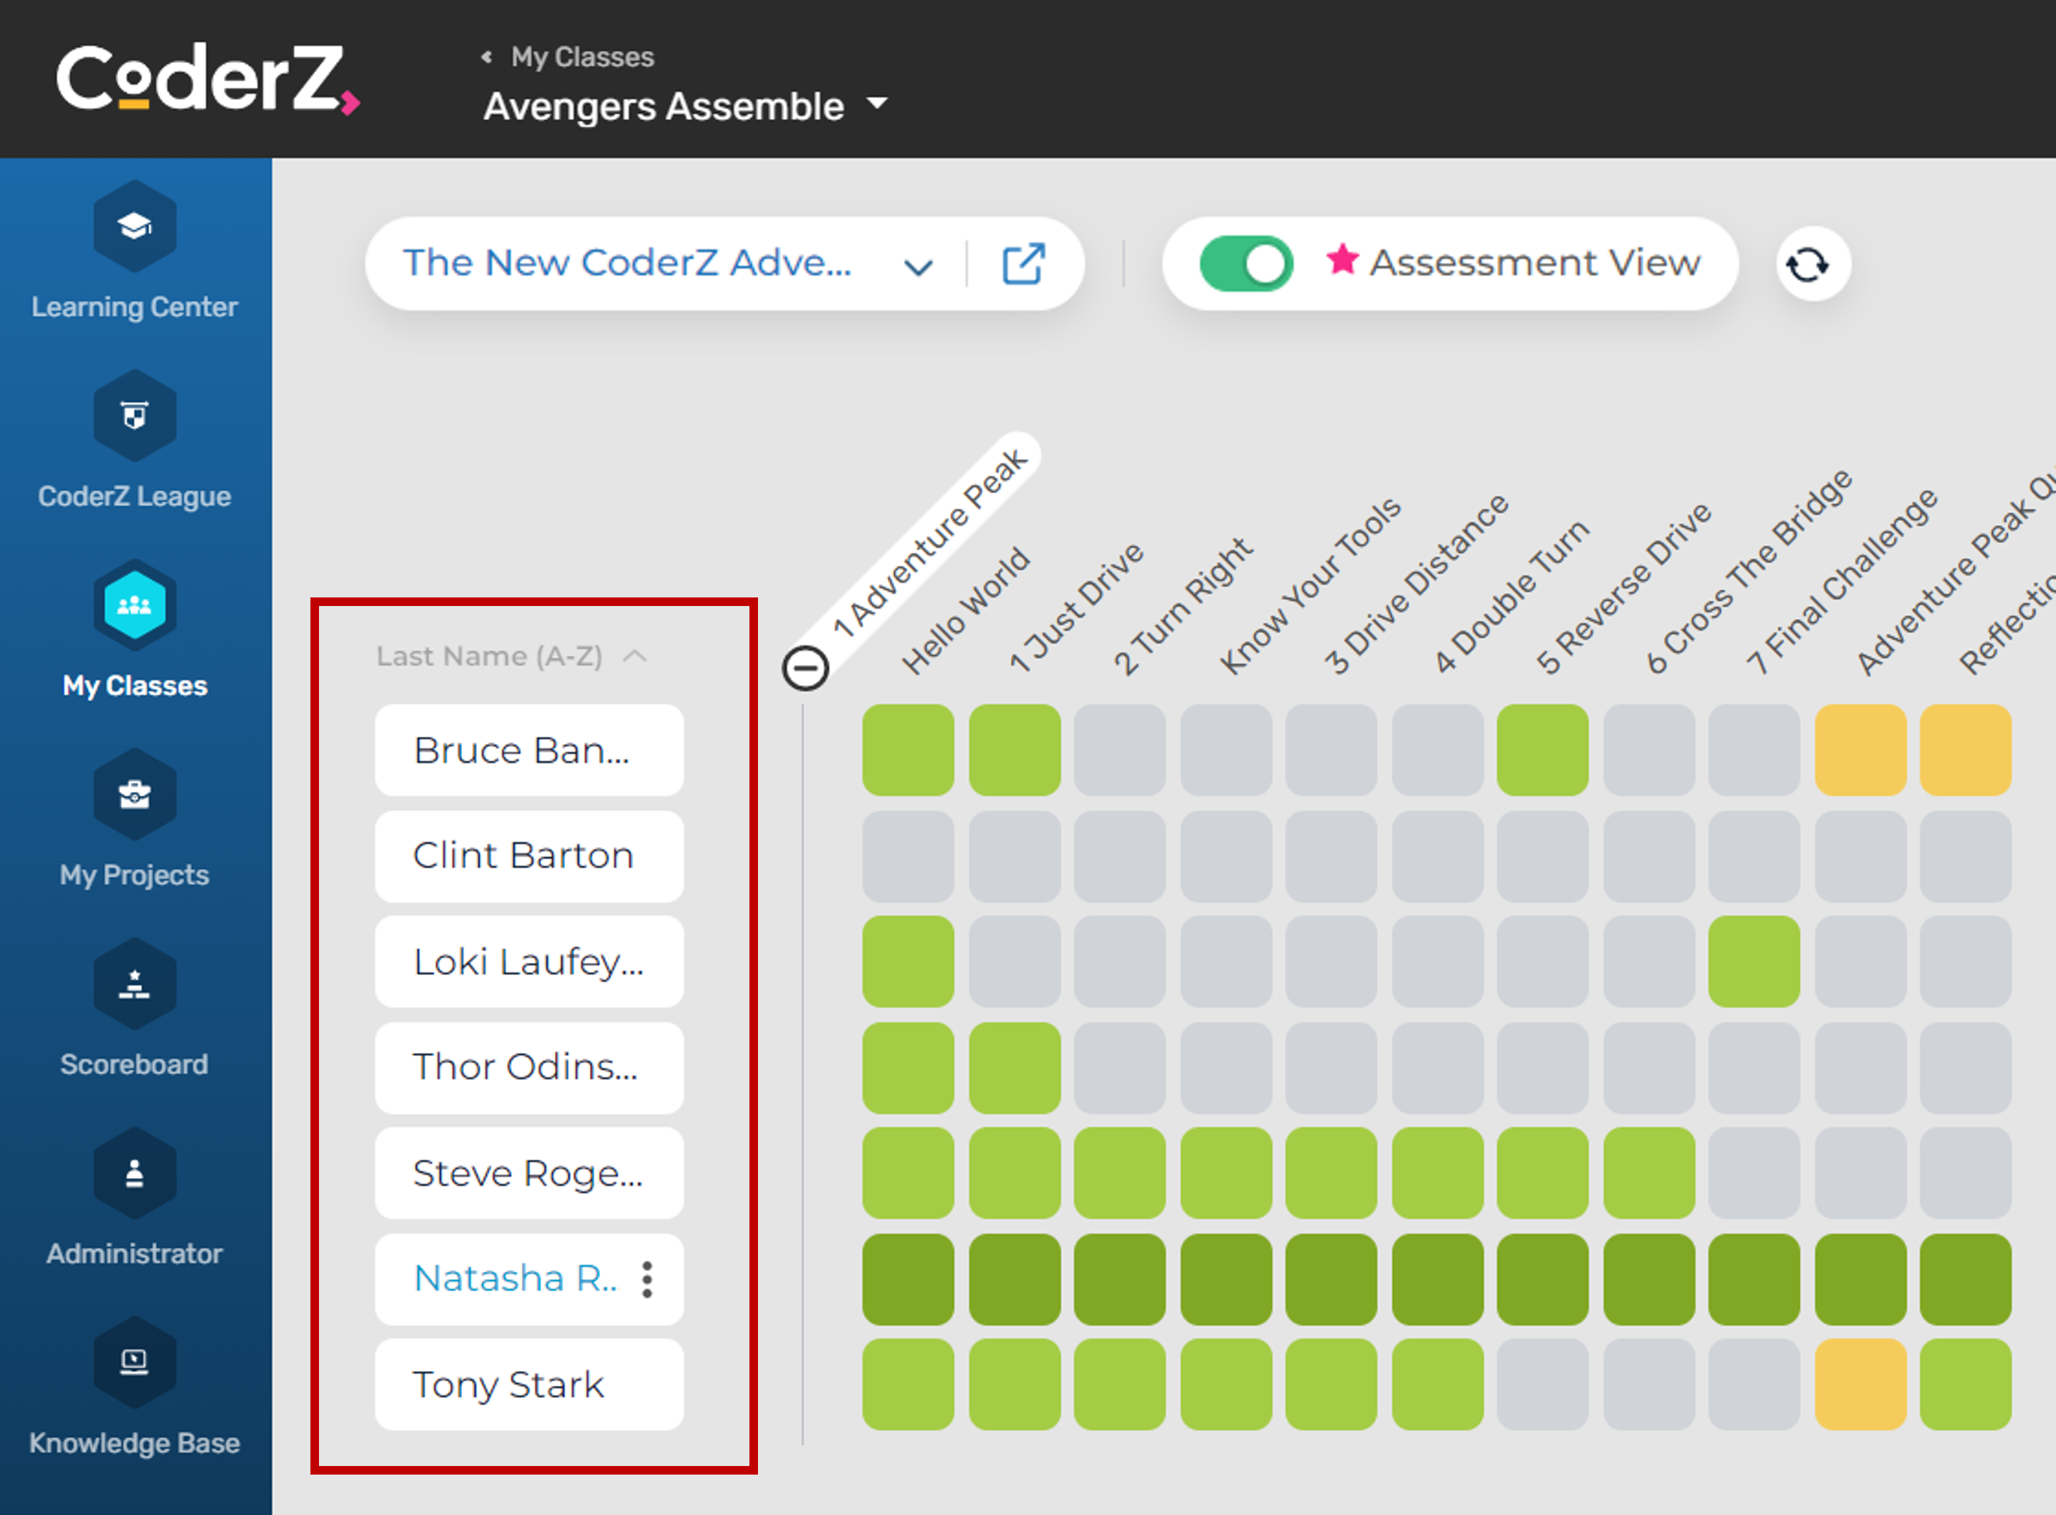Open Tony Stark's student record
This screenshot has height=1515, width=2056.
tap(528, 1385)
